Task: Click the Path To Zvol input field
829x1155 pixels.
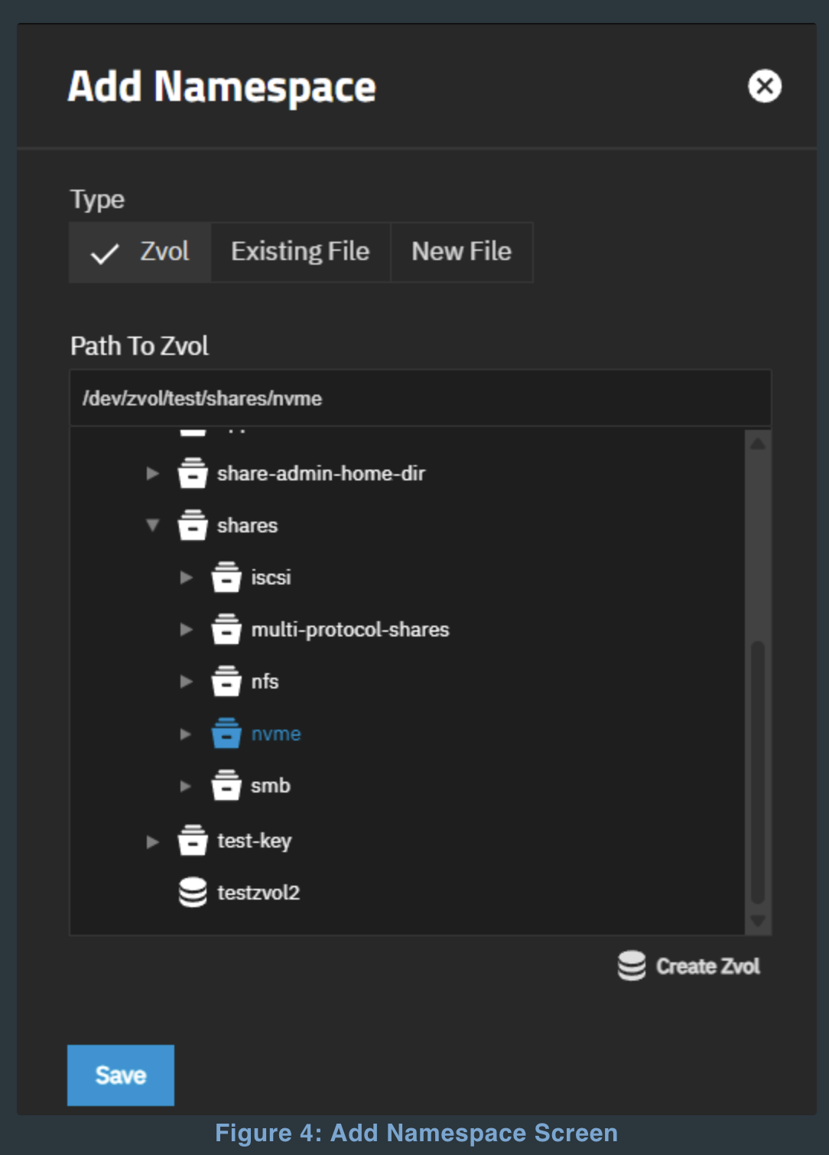Action: [x=421, y=399]
